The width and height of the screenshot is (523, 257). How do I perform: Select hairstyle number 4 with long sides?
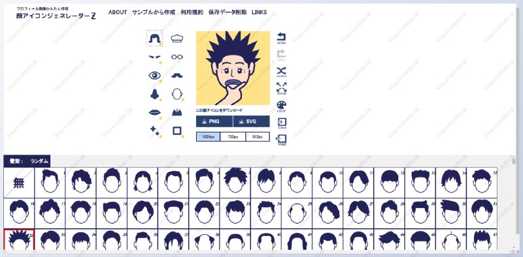point(143,183)
